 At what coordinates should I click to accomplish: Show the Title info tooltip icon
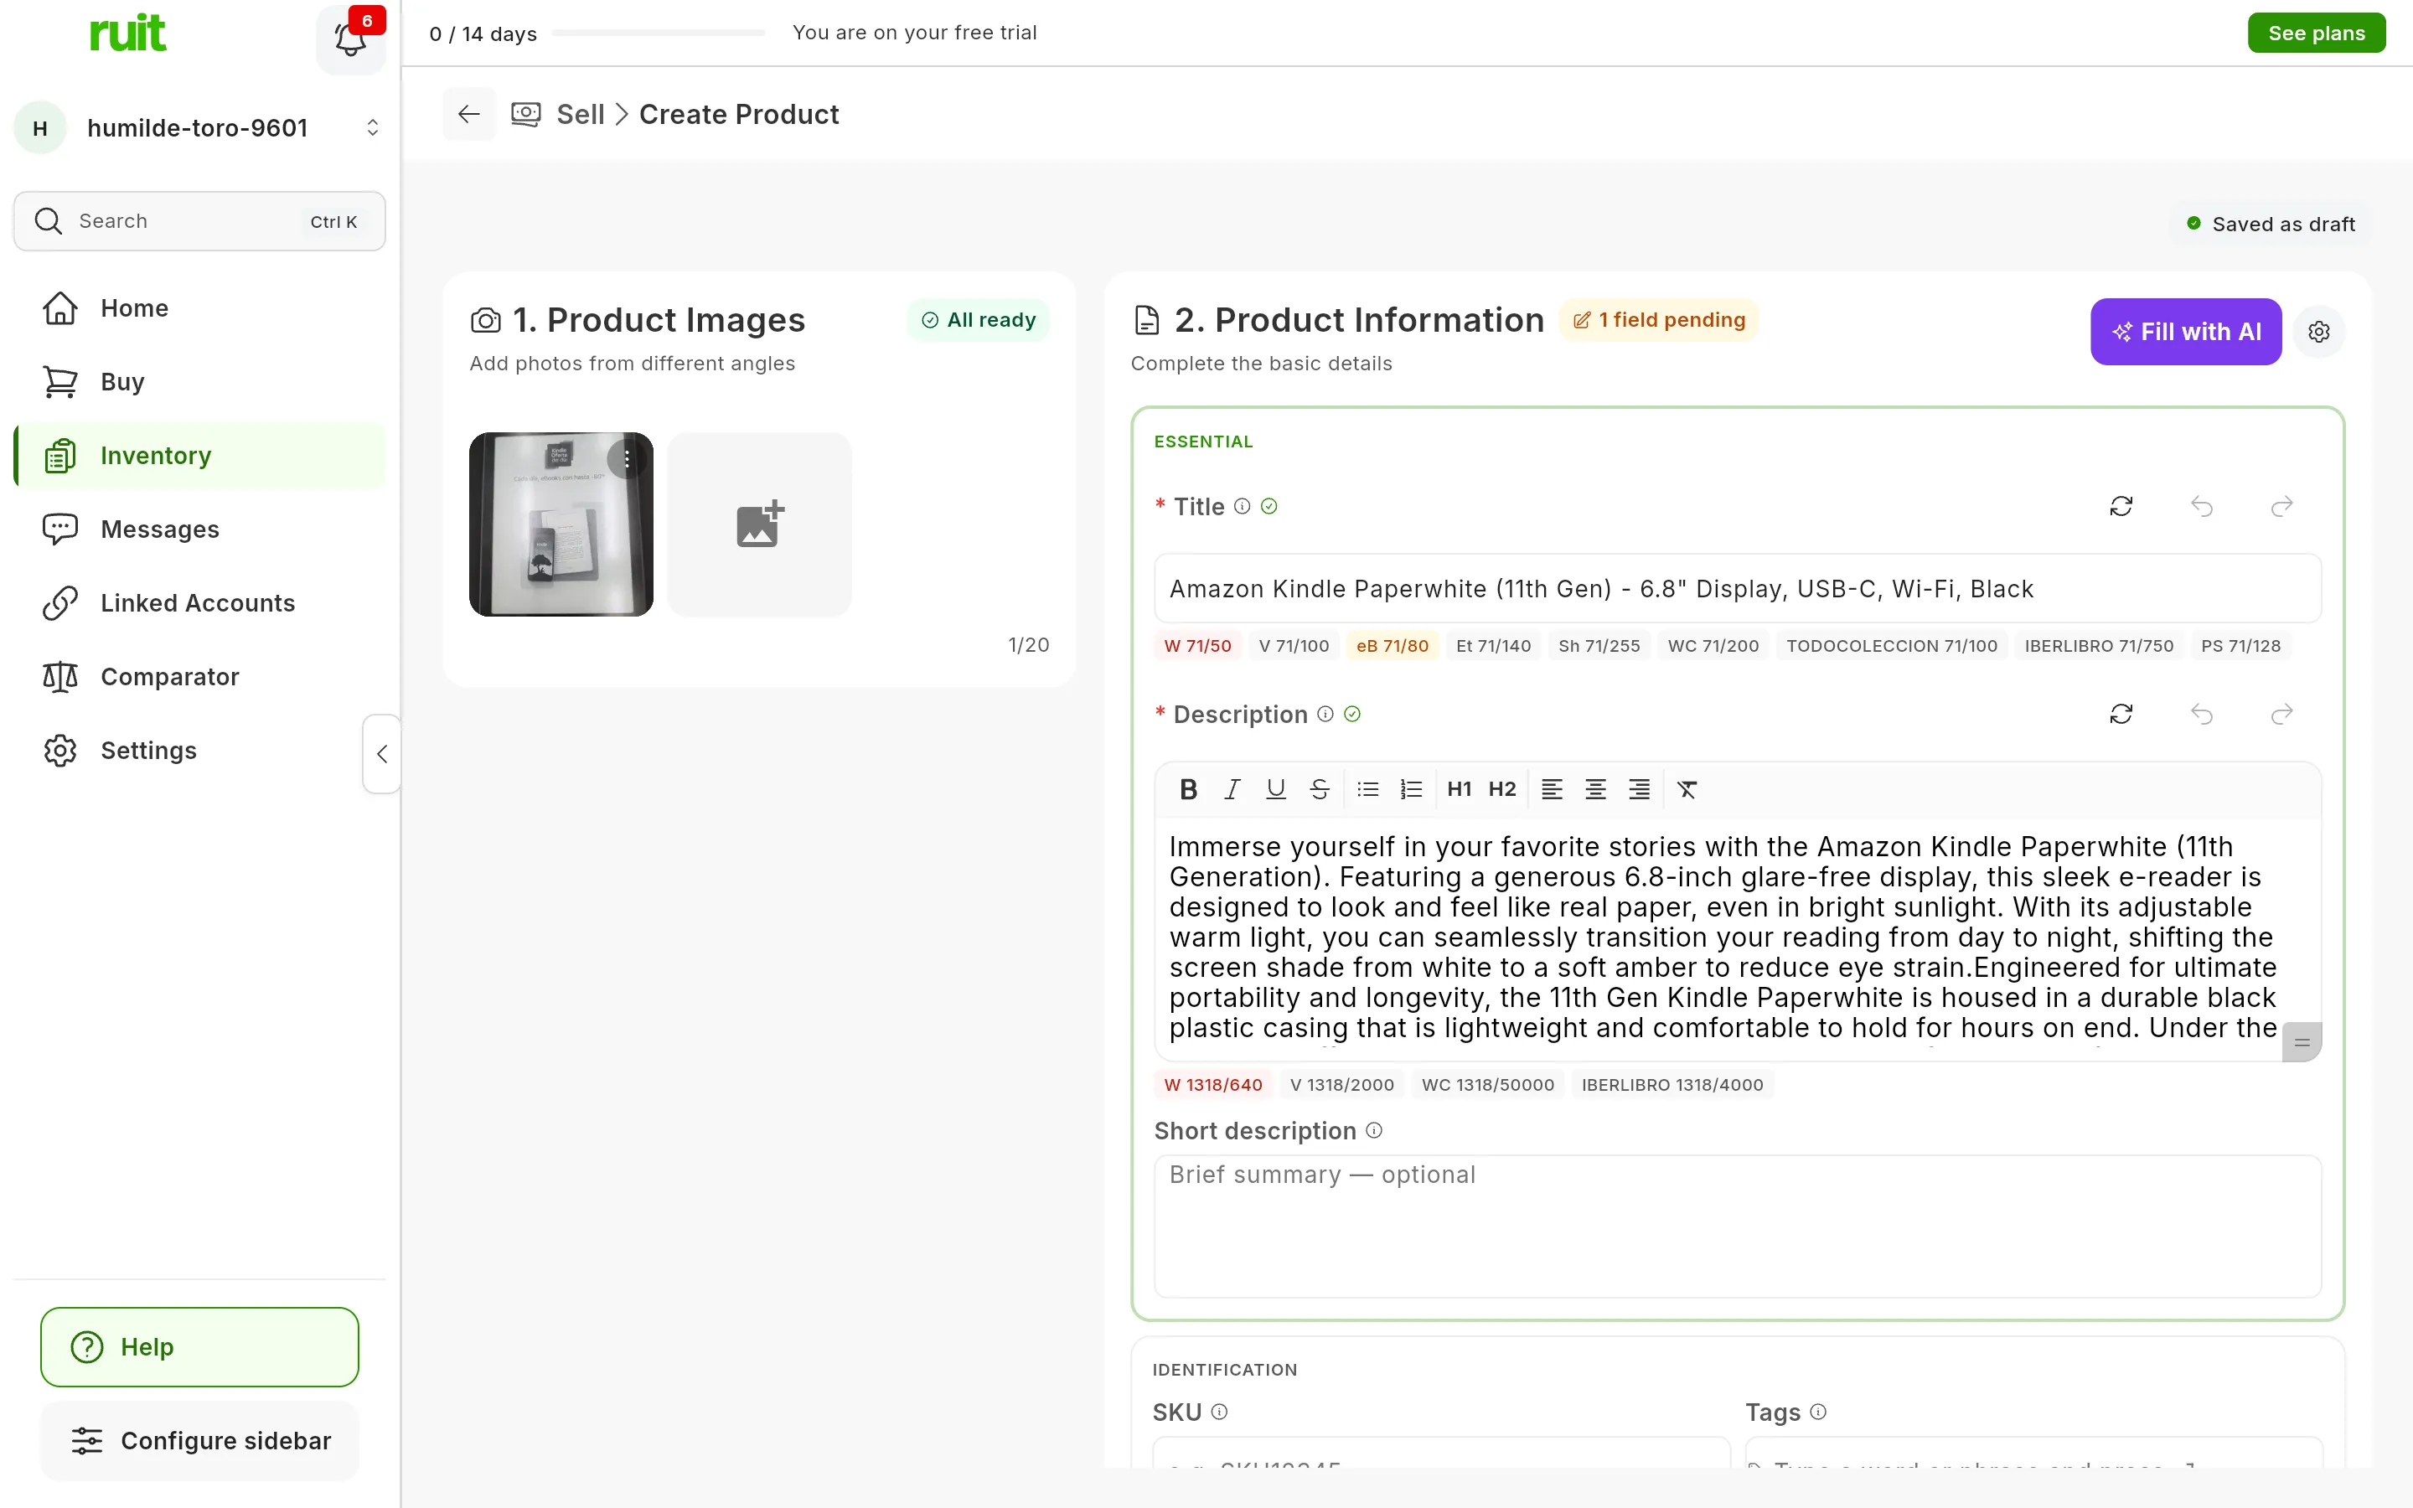1242,507
